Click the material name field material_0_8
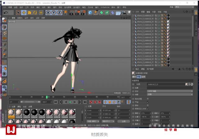Screen dimensions: 199x139 coord(166,84)
